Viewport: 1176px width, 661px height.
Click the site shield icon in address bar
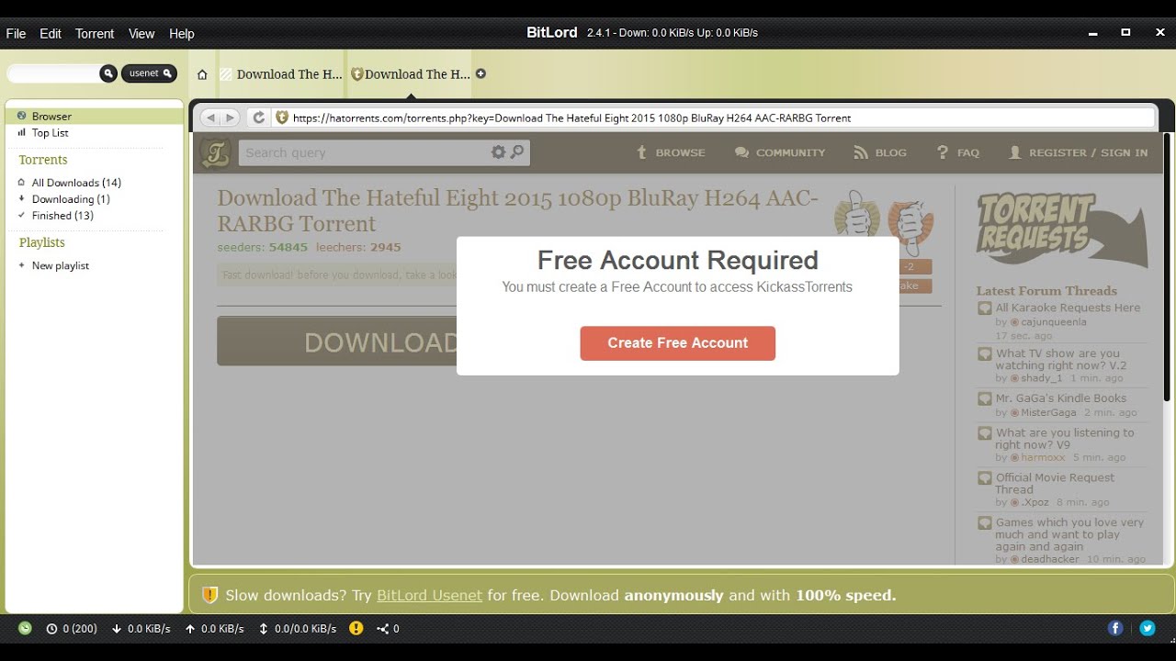[282, 118]
